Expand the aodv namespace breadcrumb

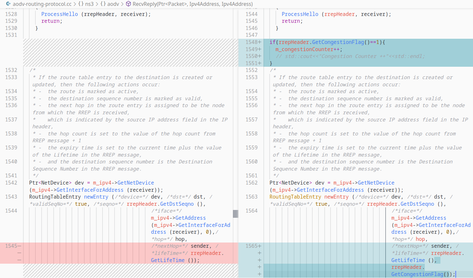(x=113, y=4)
